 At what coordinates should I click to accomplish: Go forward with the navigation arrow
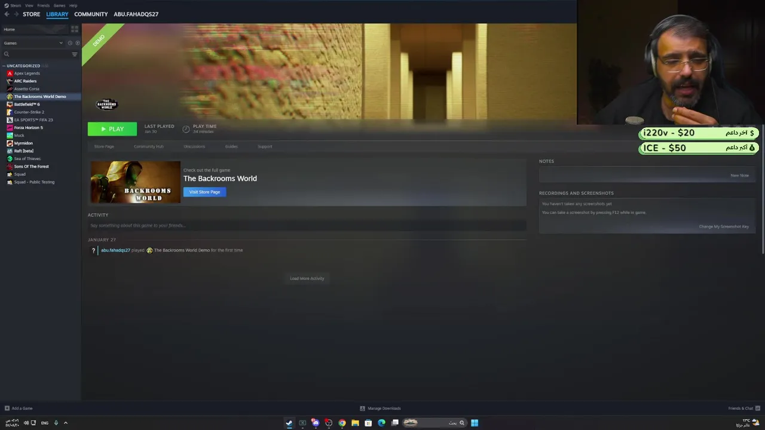point(16,14)
